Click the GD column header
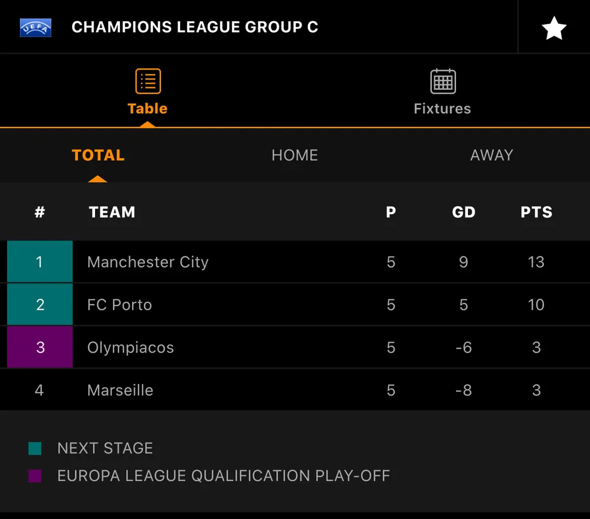The height and width of the screenshot is (519, 590). coord(464,212)
